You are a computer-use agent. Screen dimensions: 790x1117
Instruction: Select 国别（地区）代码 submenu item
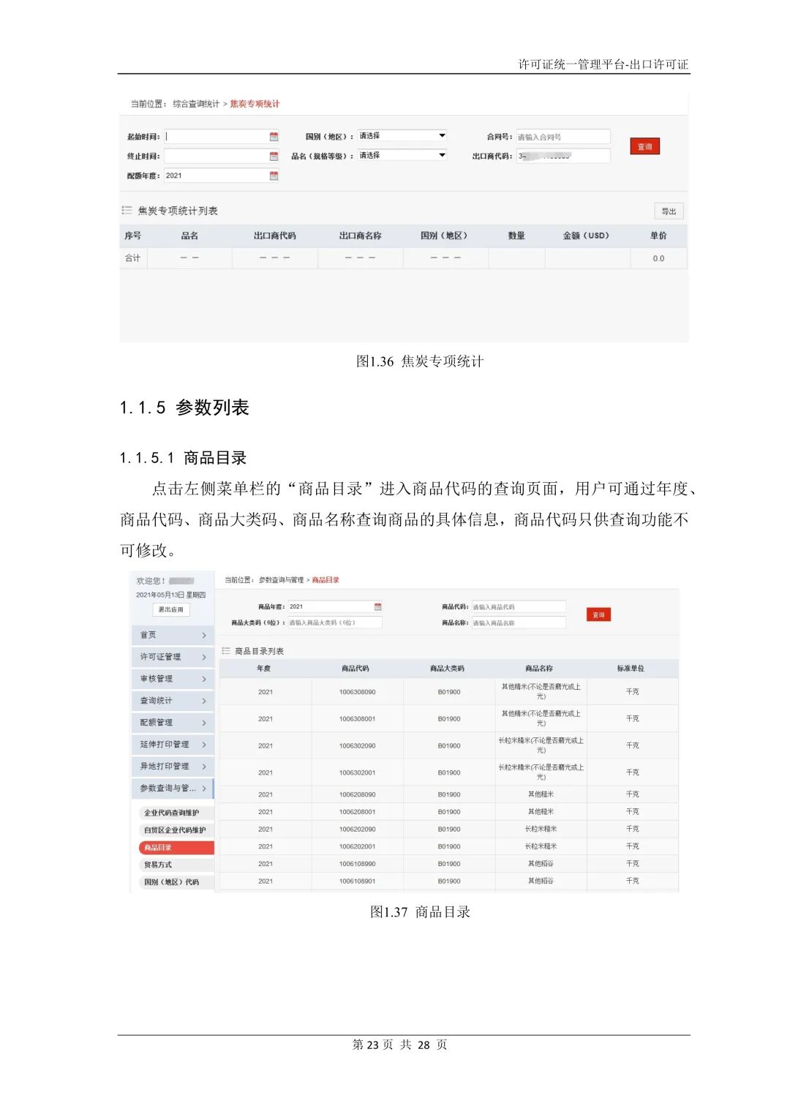pos(176,882)
